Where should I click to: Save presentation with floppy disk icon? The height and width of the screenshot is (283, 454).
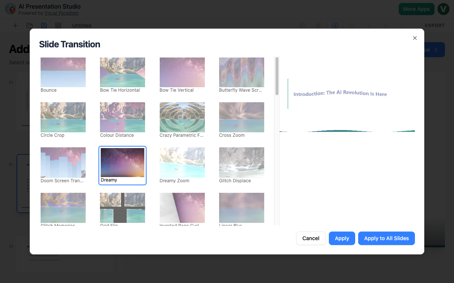coord(44,26)
